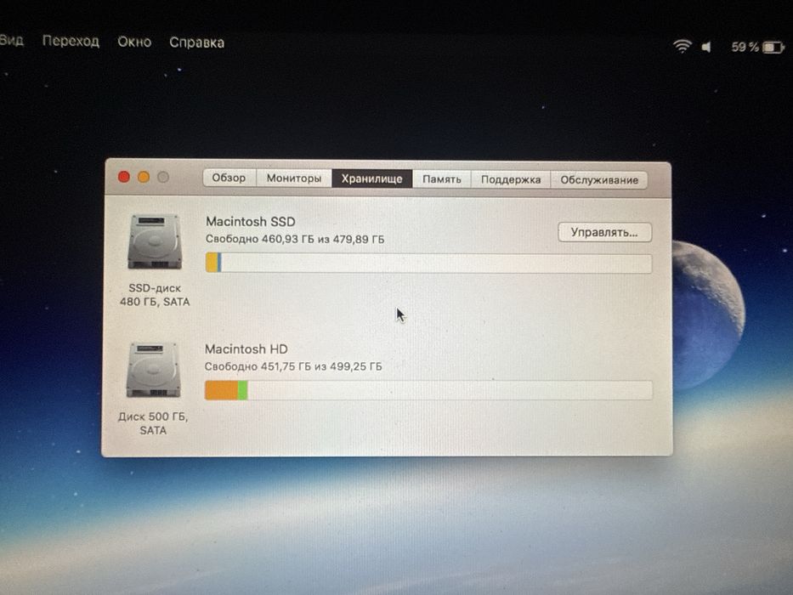Switch to the Обзор tab
This screenshot has height=595, width=793.
229,178
